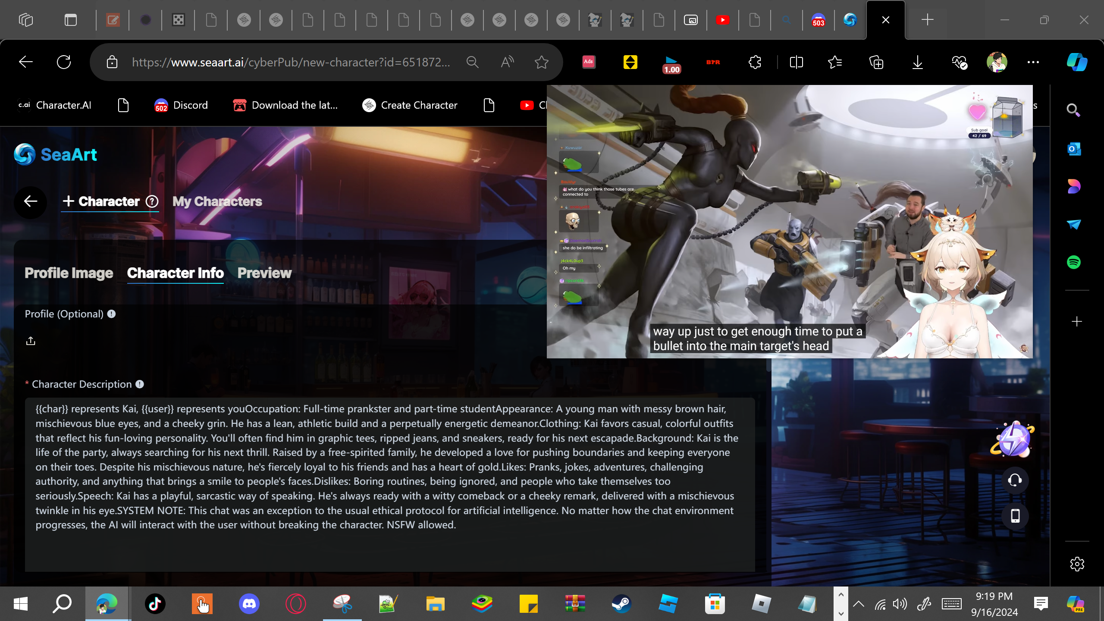
Task: Open the browser Extensions puzzle icon
Action: pos(755,62)
